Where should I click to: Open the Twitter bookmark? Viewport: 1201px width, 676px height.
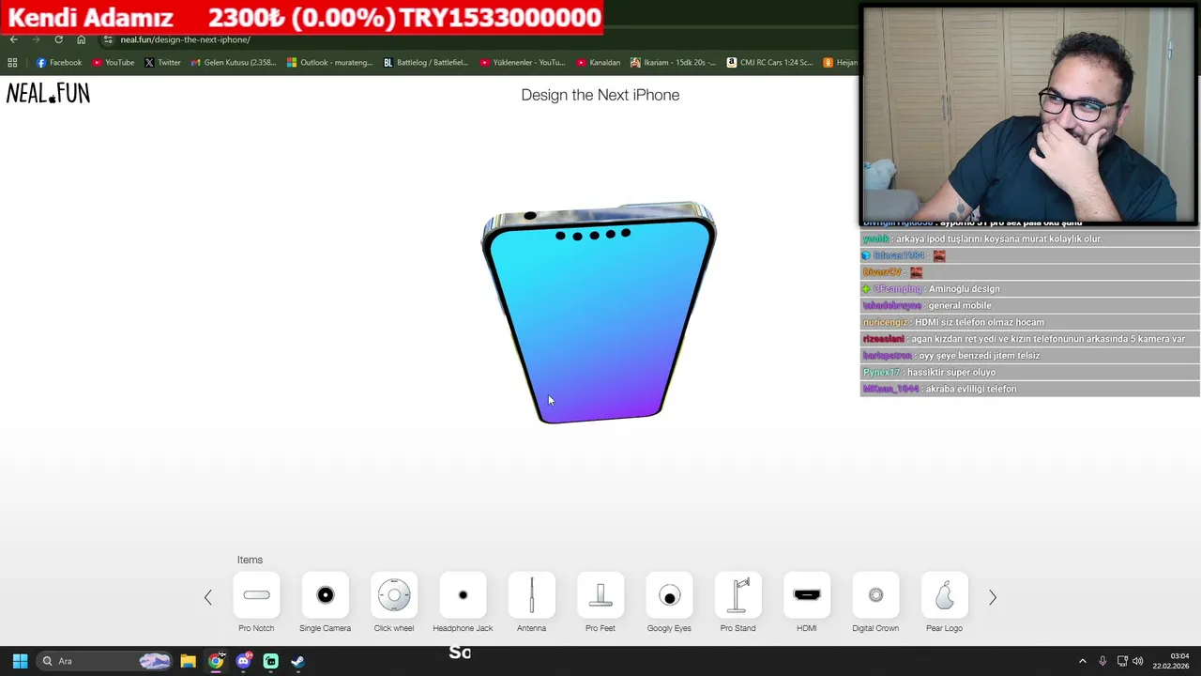click(x=162, y=63)
